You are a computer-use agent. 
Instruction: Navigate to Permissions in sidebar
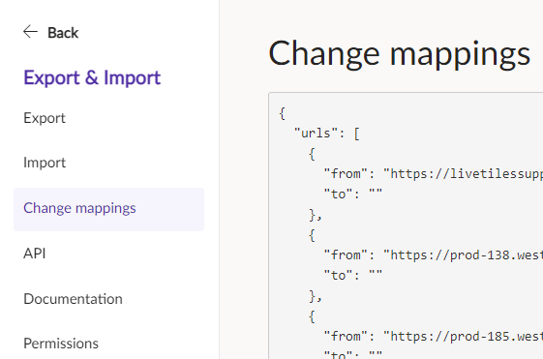click(61, 344)
